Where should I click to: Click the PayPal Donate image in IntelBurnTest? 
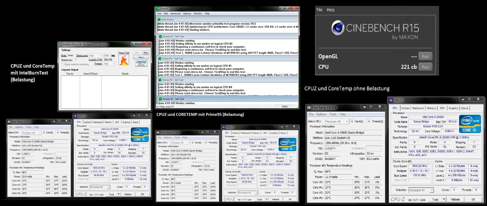pos(141,63)
